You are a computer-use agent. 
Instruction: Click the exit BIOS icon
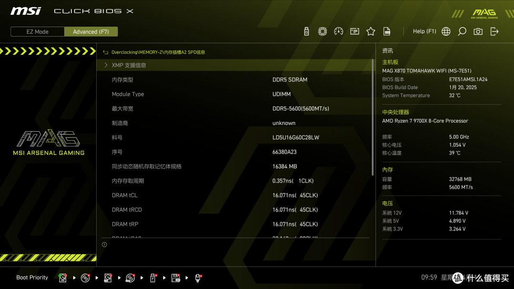[x=494, y=31]
